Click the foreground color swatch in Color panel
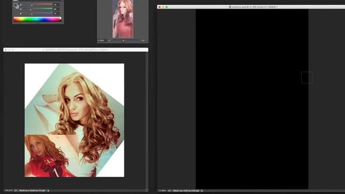Viewport: 345px width, 194px height. coord(15,5)
